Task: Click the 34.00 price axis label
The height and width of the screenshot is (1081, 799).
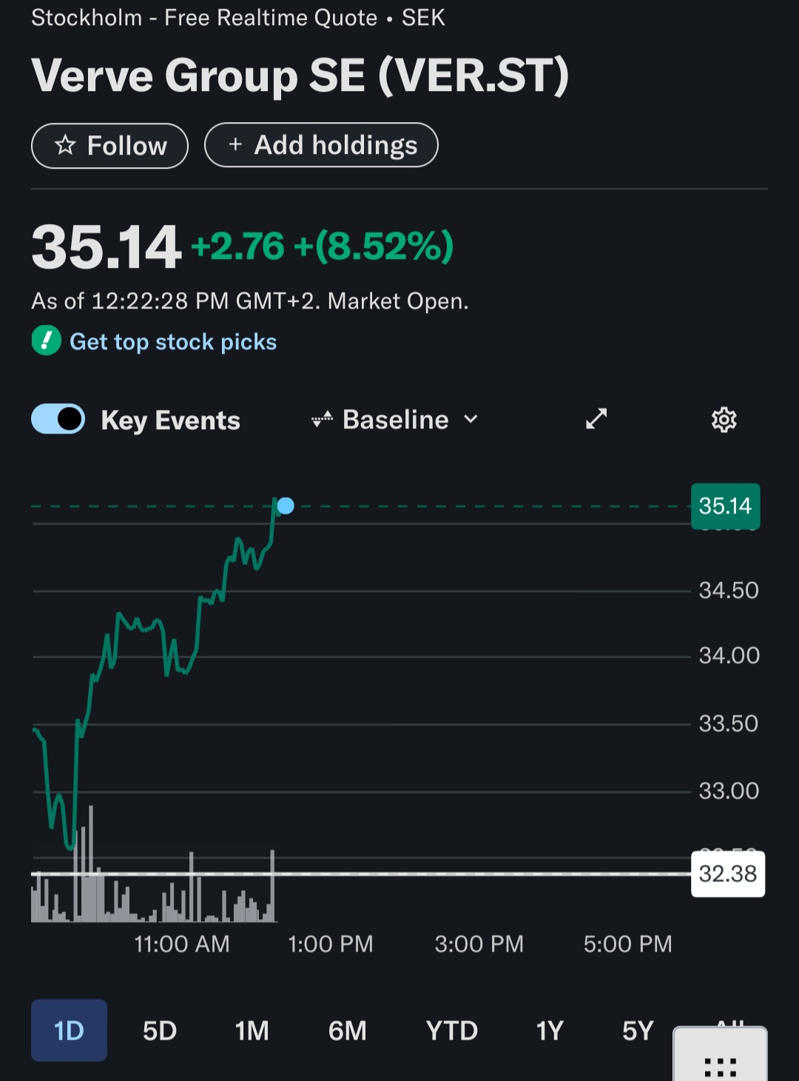Action: coord(729,656)
